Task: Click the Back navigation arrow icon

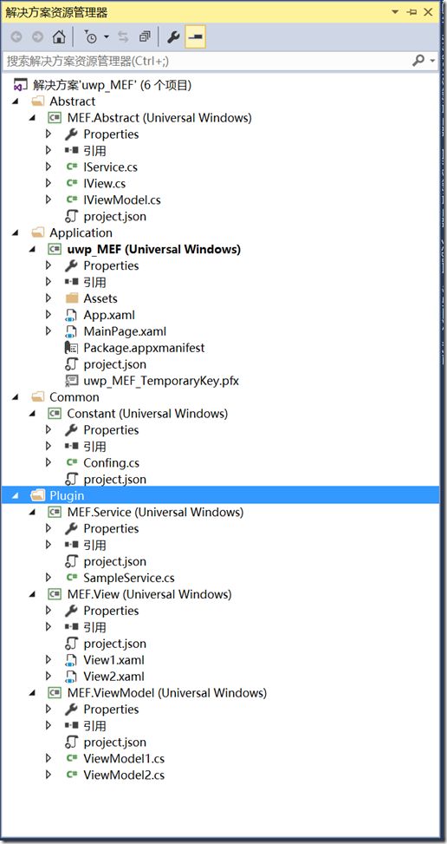Action: [x=16, y=36]
